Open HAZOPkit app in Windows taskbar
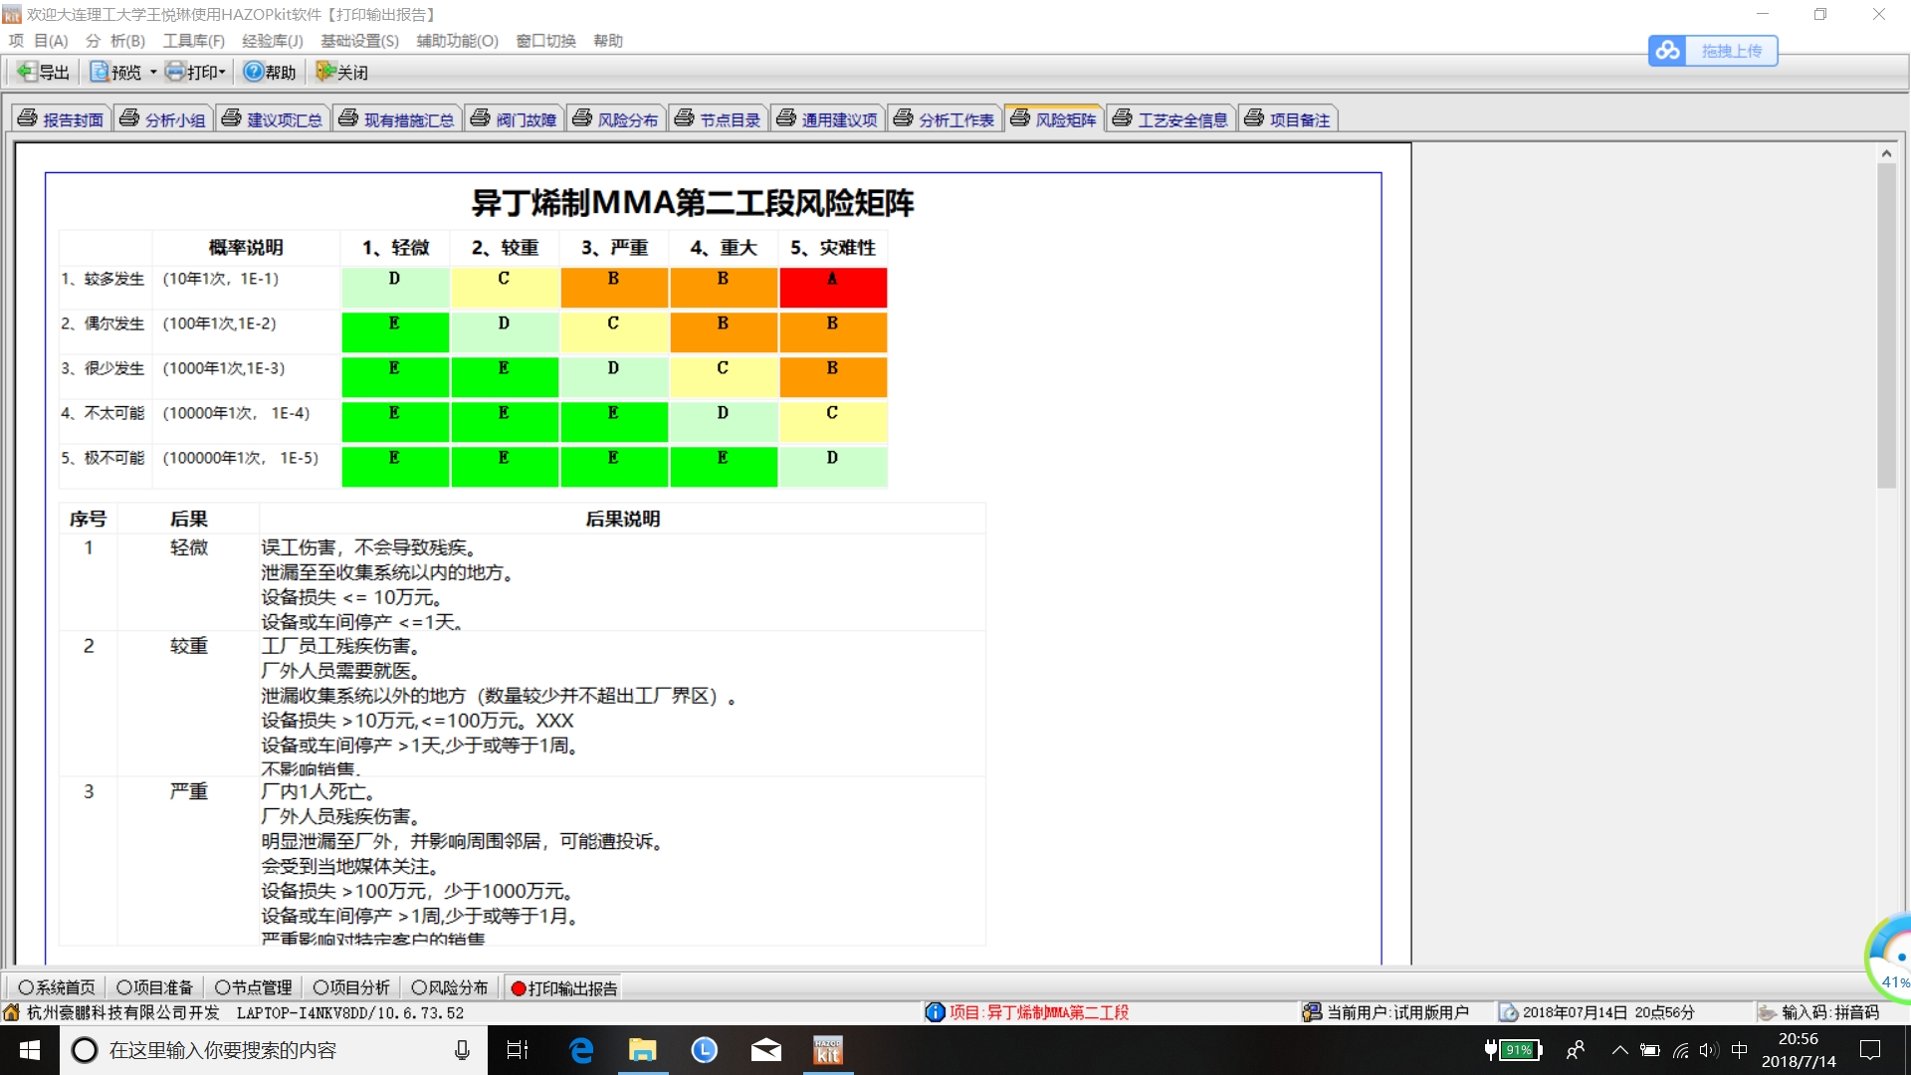Image resolution: width=1911 pixels, height=1075 pixels. (x=827, y=1050)
